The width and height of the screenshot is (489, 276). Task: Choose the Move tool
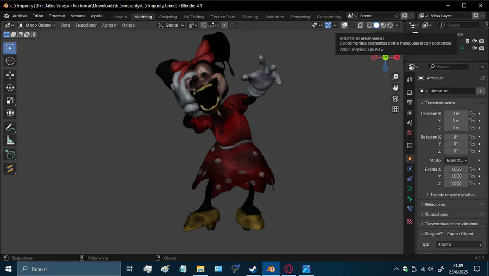point(10,75)
